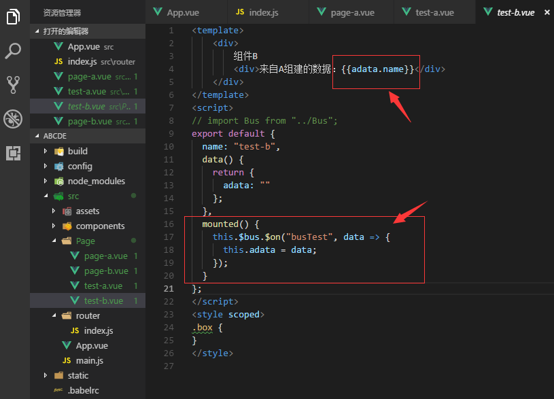The image size is (554, 399).
Task: Select test-b.vue under Page folder
Action: coord(88,300)
